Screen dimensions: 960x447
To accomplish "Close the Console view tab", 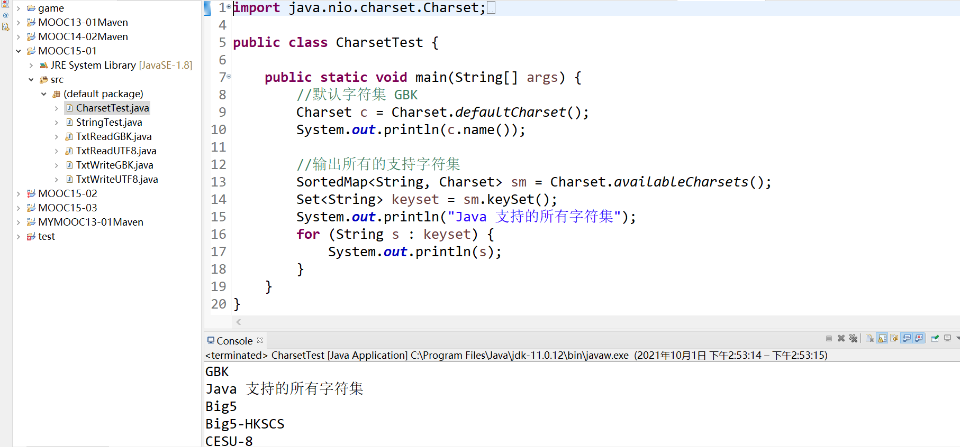I will tap(260, 340).
